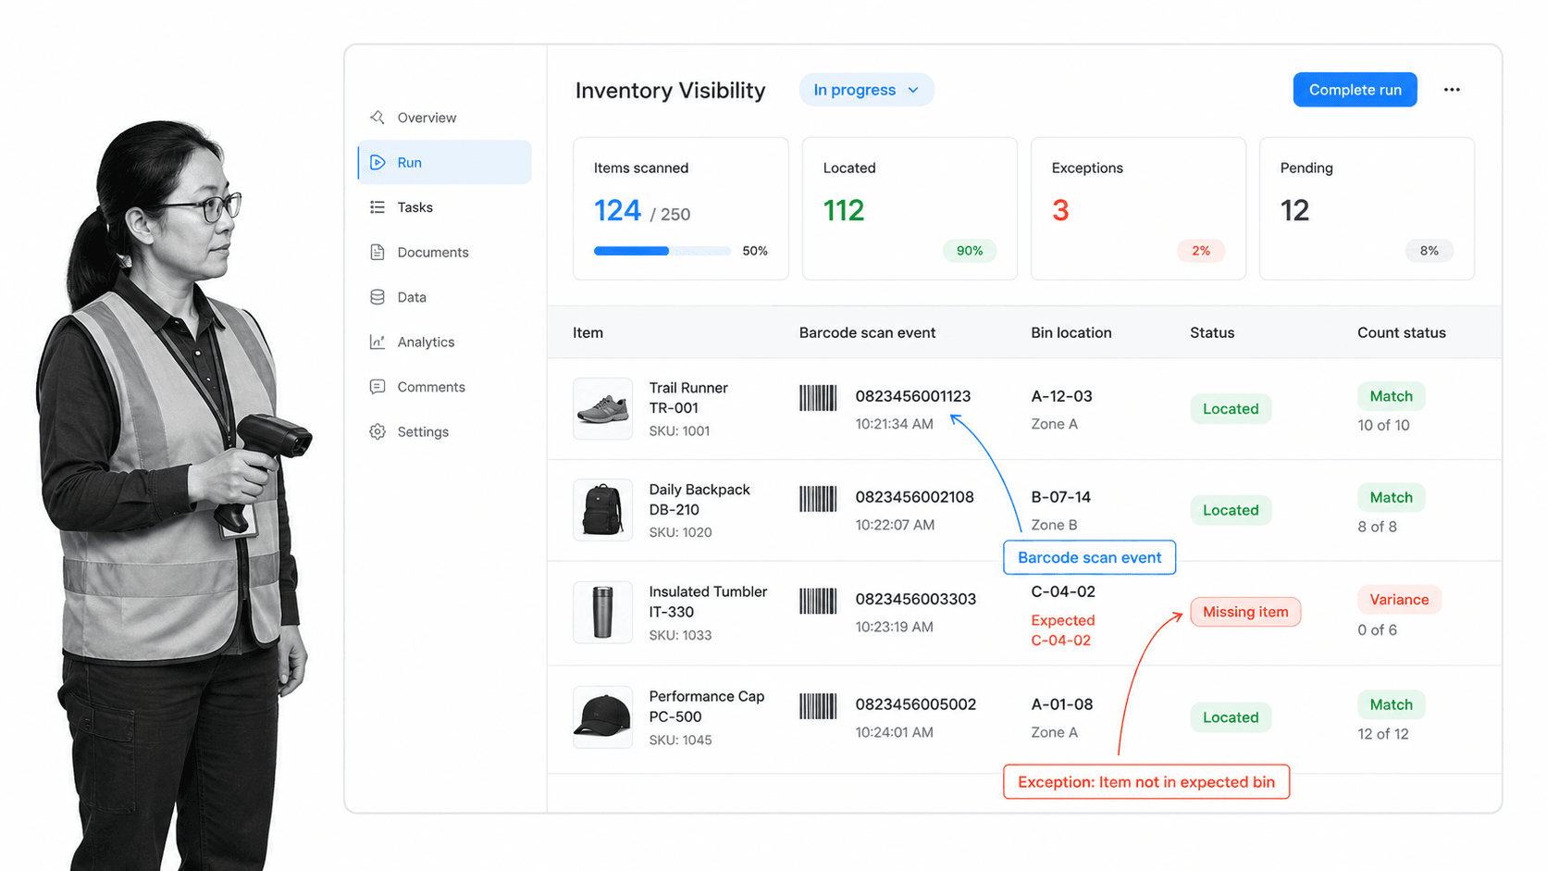Click the Overview sidebar icon

377,118
